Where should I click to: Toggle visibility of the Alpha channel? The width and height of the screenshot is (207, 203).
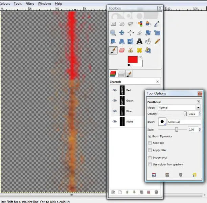pyautogui.click(x=115, y=121)
